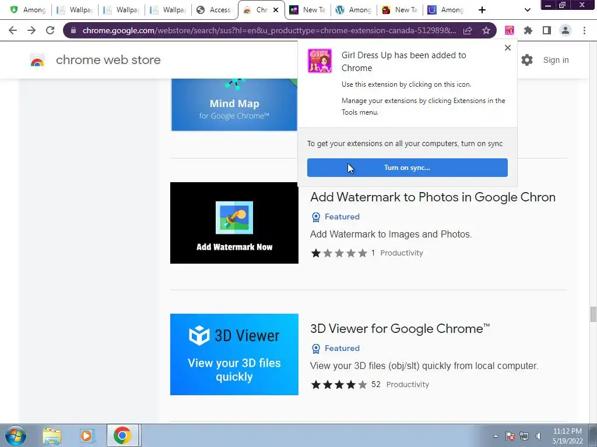
Task: Click the chrome web store rainbow logo
Action: point(37,60)
